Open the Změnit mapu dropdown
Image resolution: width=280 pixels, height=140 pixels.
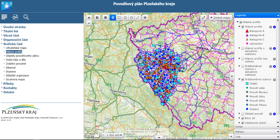tap(220, 17)
